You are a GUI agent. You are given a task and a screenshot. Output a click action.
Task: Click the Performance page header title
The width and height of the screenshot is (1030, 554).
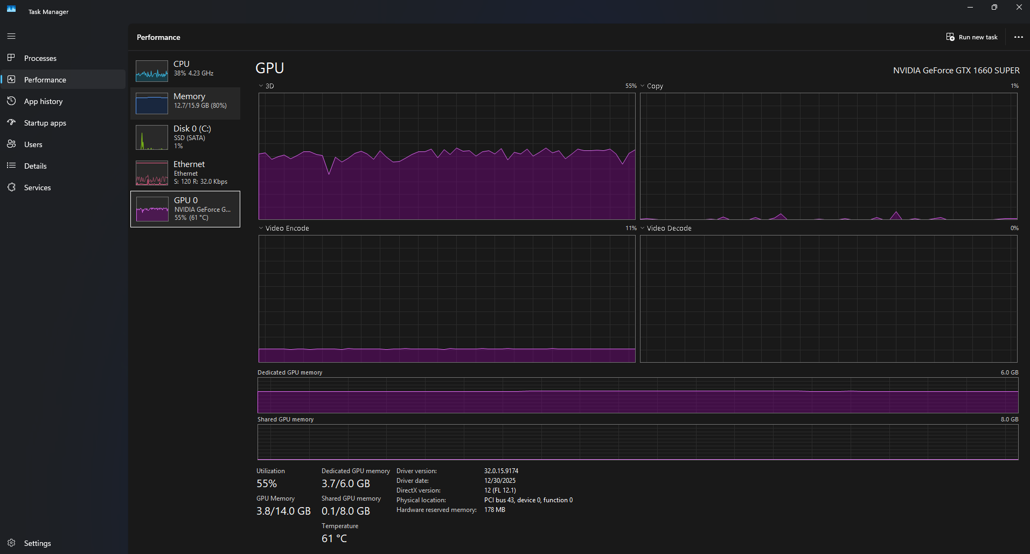[x=158, y=37]
